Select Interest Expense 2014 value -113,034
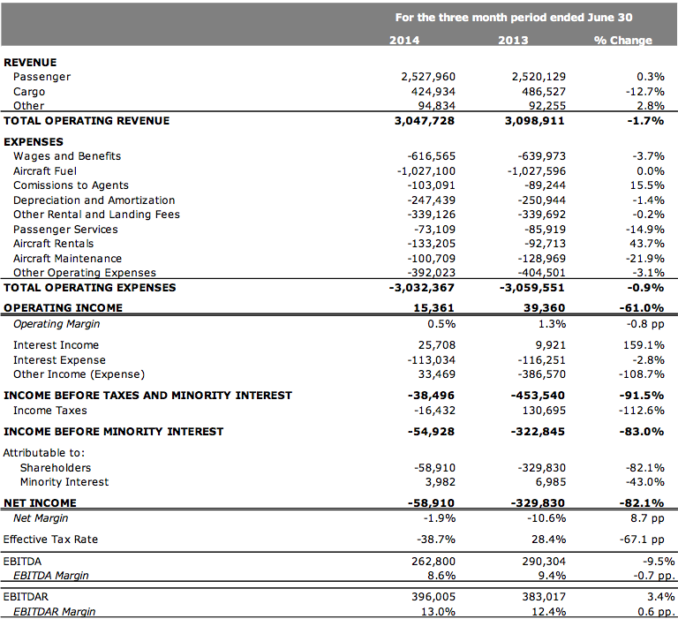 431,360
